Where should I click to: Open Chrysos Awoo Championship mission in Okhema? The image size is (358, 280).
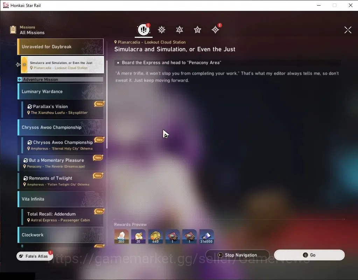[62, 145]
